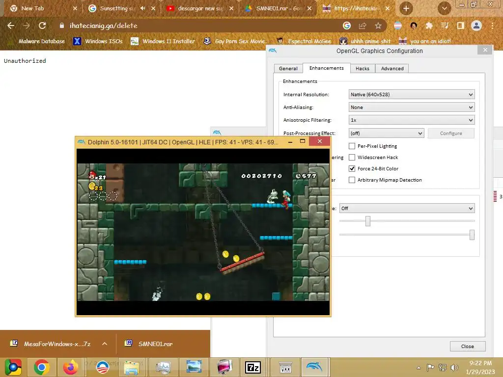This screenshot has width=503, height=377.
Task: Open the Espectral McGee bookmark
Action: [x=304, y=41]
